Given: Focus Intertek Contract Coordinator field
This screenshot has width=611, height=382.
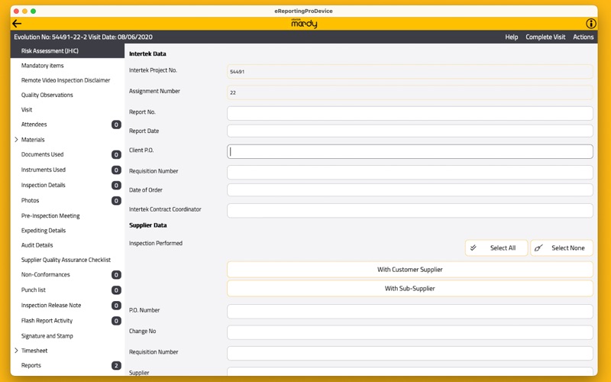Looking at the screenshot, I should [x=410, y=211].
